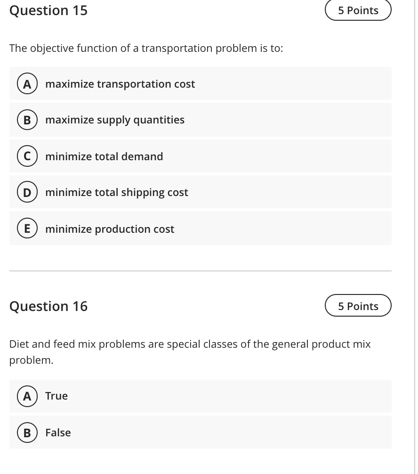This screenshot has width=418, height=474.
Task: Select answer B maximize supply quantities
Action: 114,120
